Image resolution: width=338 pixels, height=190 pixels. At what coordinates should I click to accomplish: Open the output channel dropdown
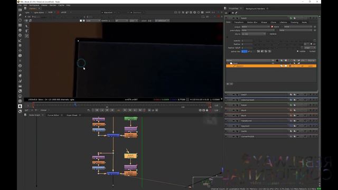(256, 27)
